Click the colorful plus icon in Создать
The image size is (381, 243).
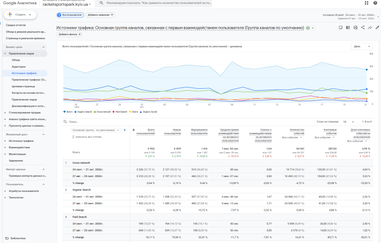coord(10,14)
